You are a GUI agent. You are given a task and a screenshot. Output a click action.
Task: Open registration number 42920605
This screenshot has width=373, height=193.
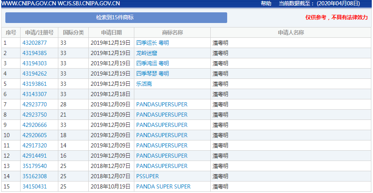click(35, 135)
